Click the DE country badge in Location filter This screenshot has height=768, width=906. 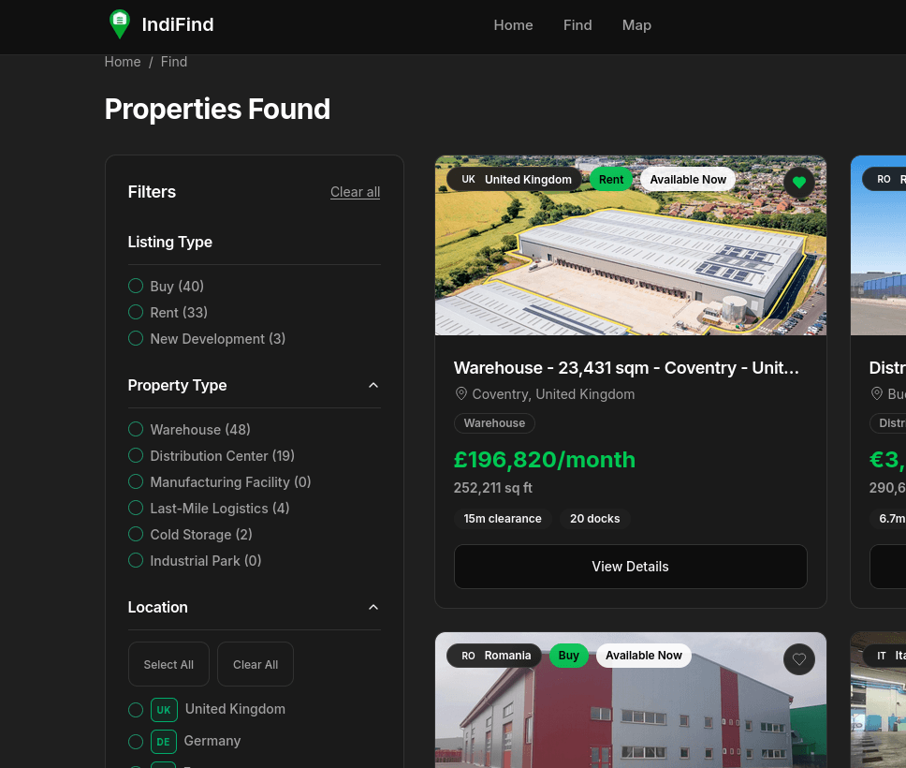point(164,742)
